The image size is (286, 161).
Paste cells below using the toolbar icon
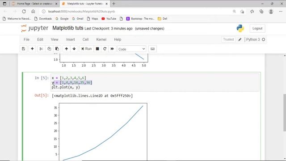pos(57,49)
